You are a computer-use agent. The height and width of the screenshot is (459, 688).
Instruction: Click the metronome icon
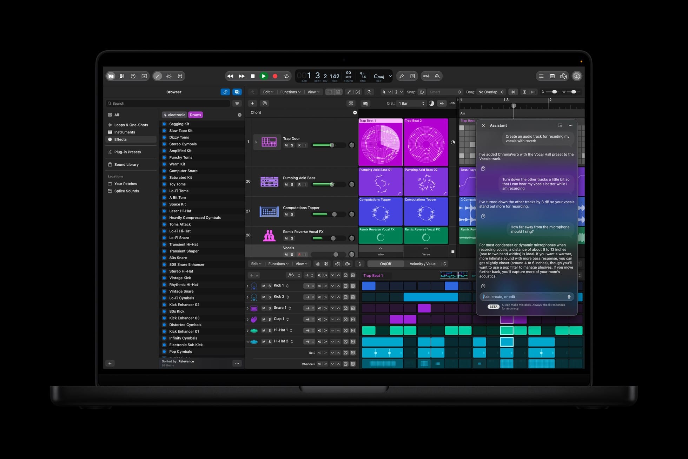(x=437, y=76)
